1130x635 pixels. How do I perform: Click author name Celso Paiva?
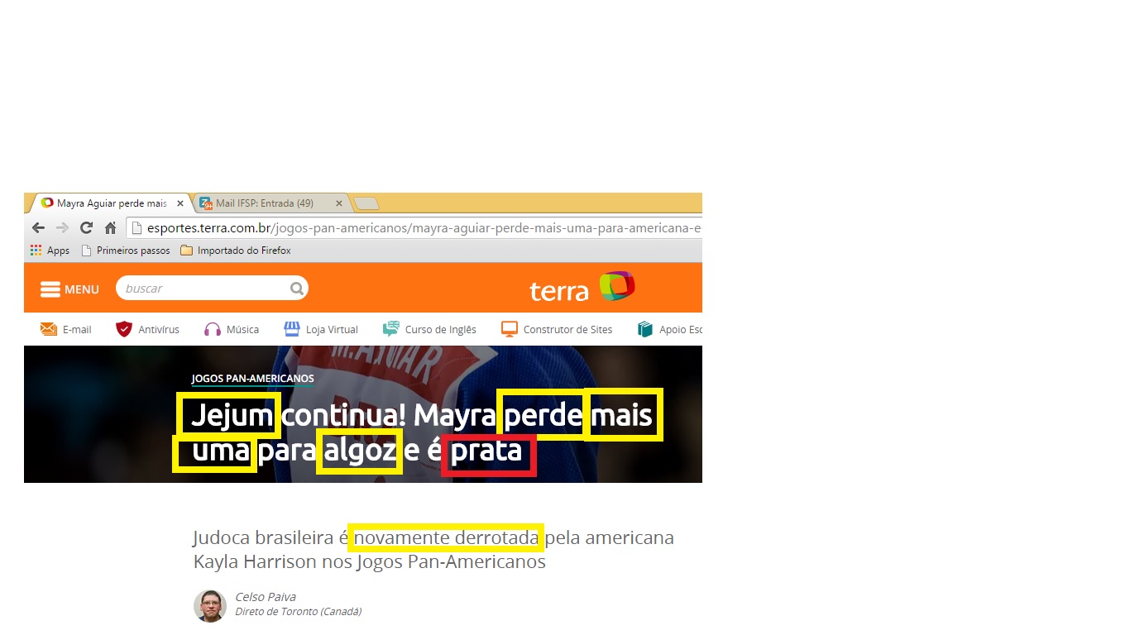click(266, 597)
